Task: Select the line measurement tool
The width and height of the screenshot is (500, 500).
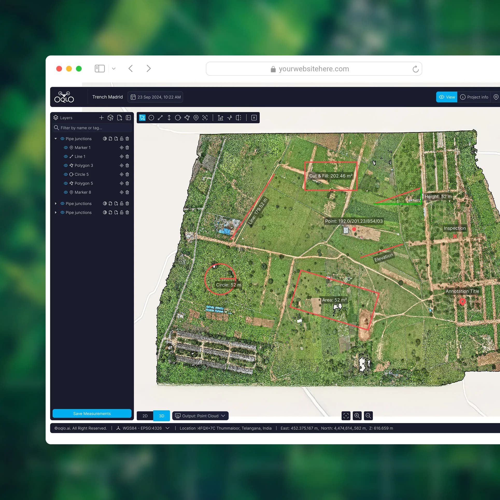Action: point(160,118)
